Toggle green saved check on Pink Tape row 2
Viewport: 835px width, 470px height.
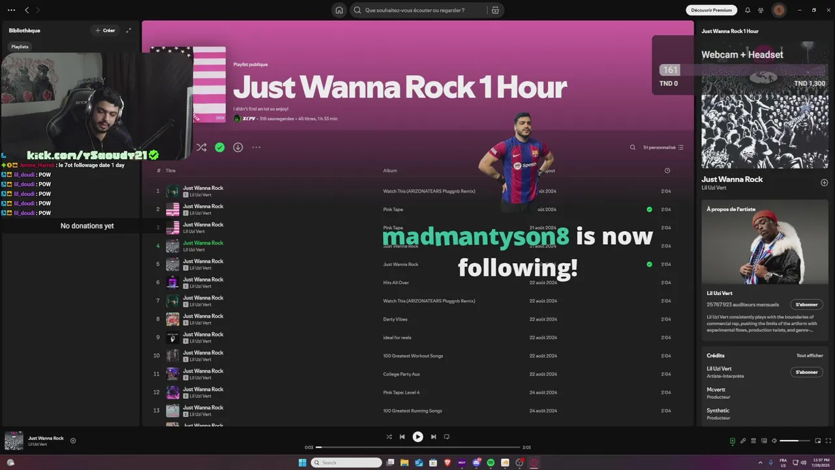point(649,210)
